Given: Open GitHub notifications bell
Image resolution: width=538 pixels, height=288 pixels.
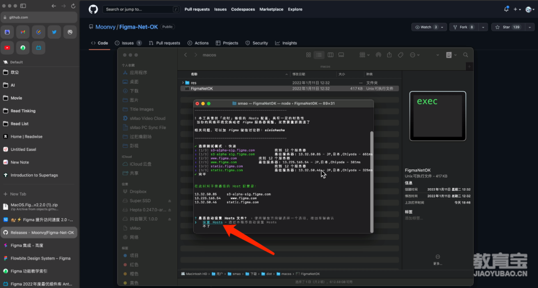Looking at the screenshot, I should (x=506, y=9).
